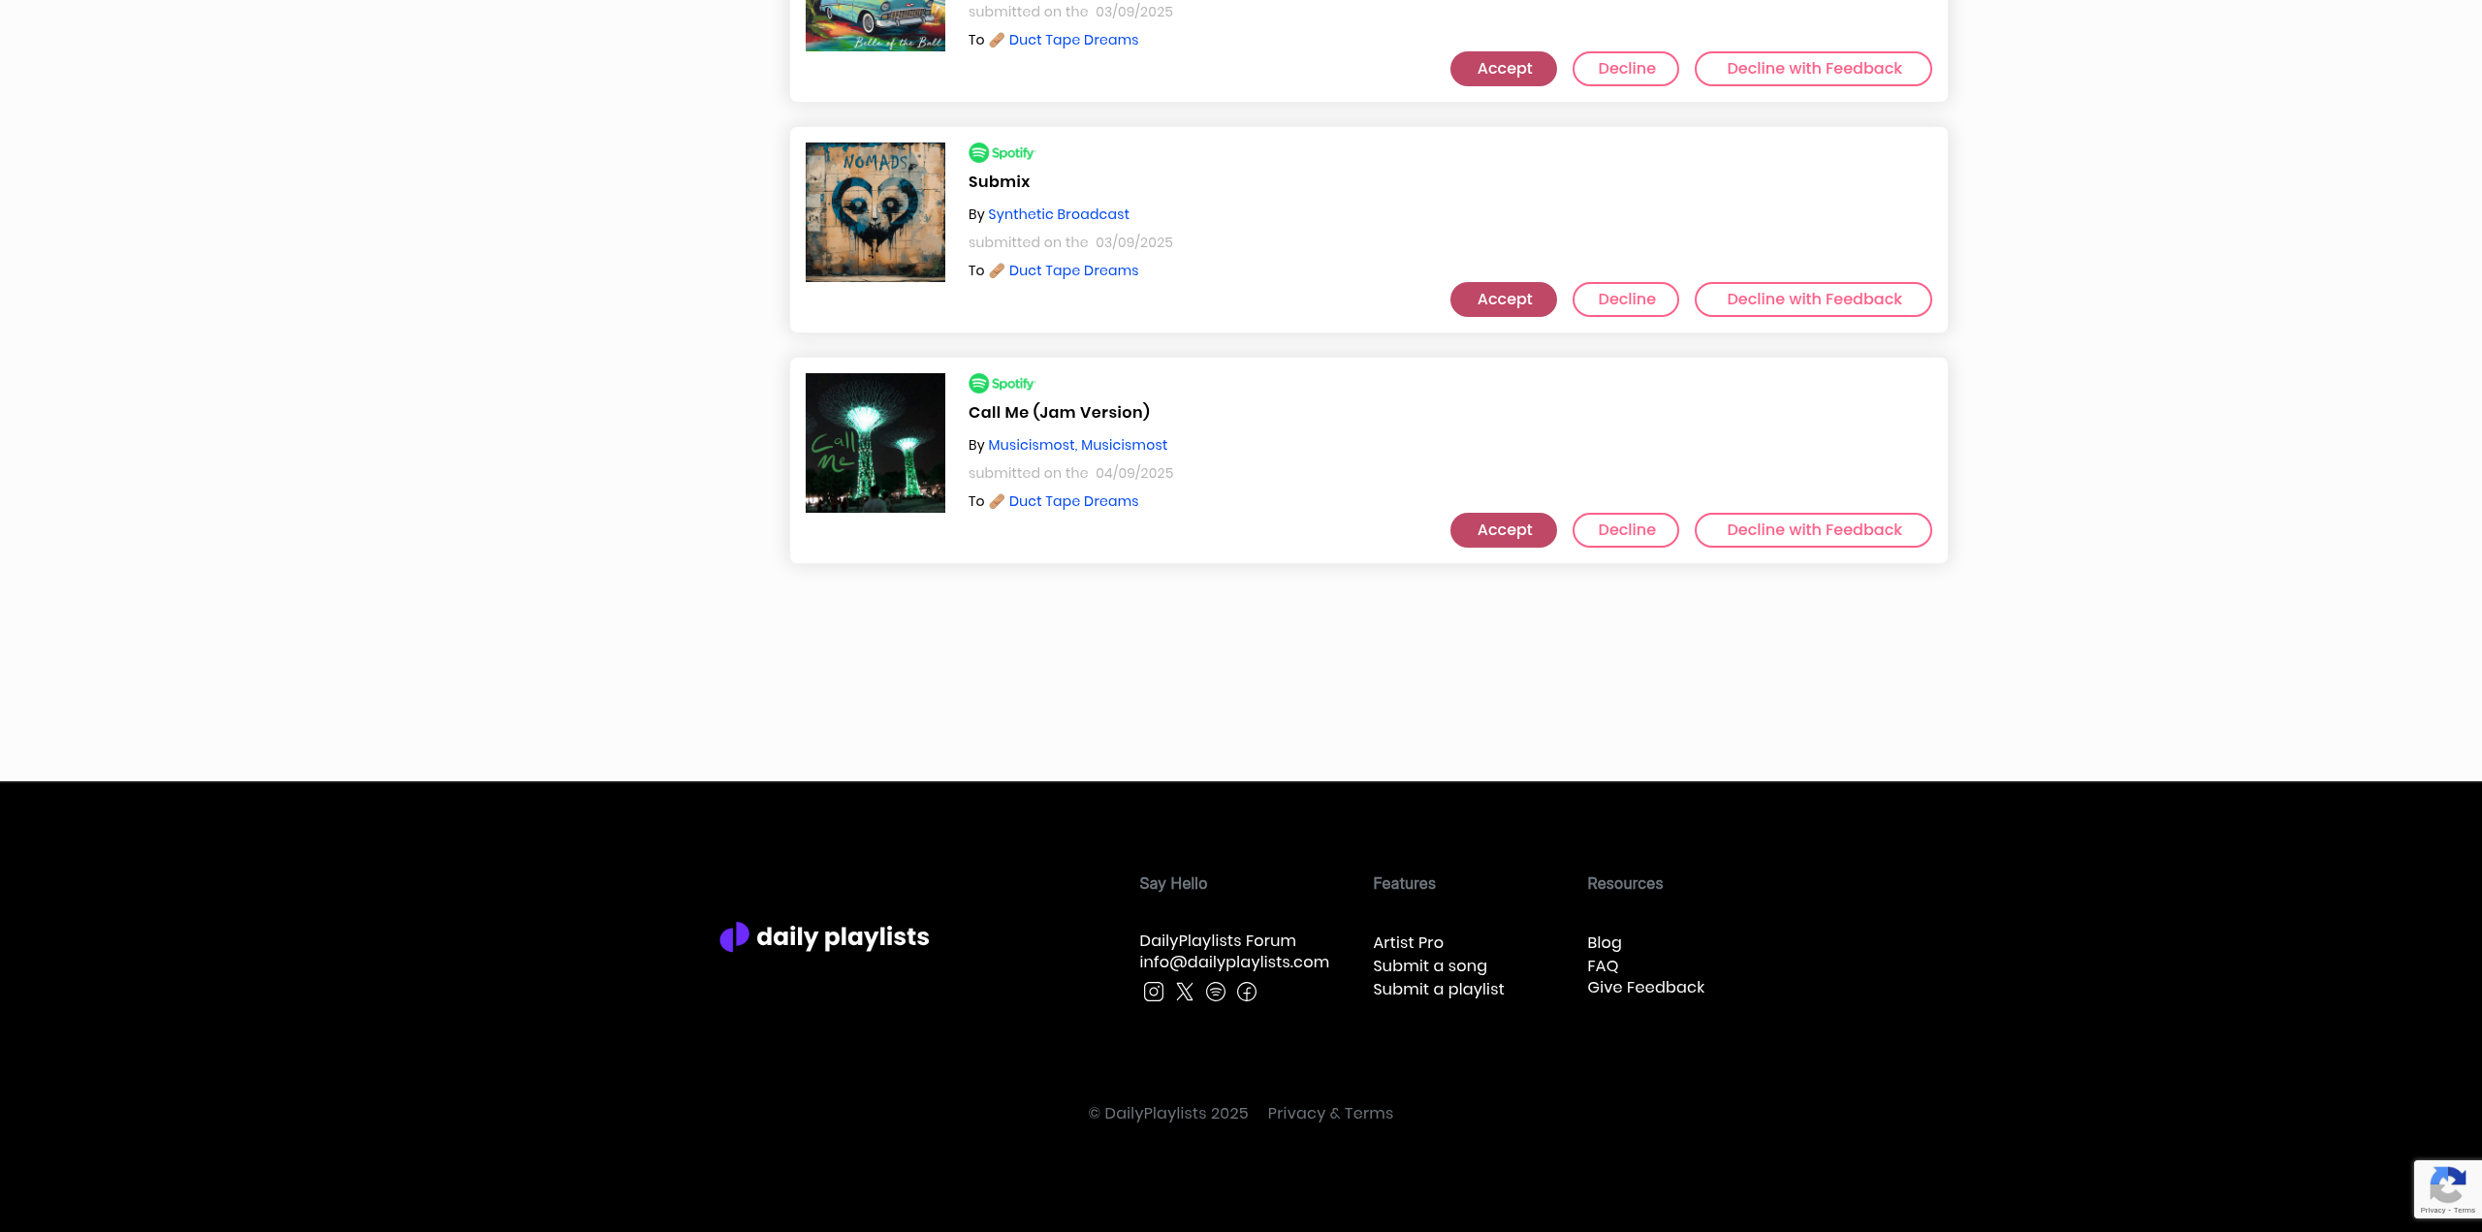Click the daily playlists footer logo
This screenshot has width=2482, height=1232.
(824, 936)
